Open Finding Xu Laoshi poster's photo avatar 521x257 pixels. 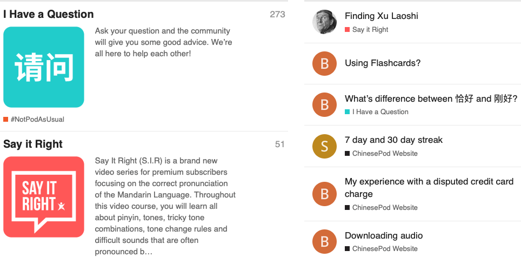324,22
